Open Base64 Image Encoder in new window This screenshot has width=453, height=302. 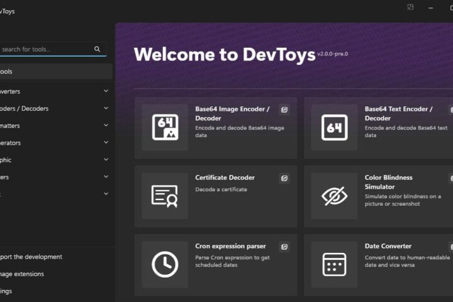pos(284,110)
